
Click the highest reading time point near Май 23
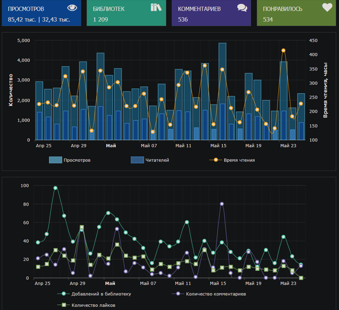(283, 50)
